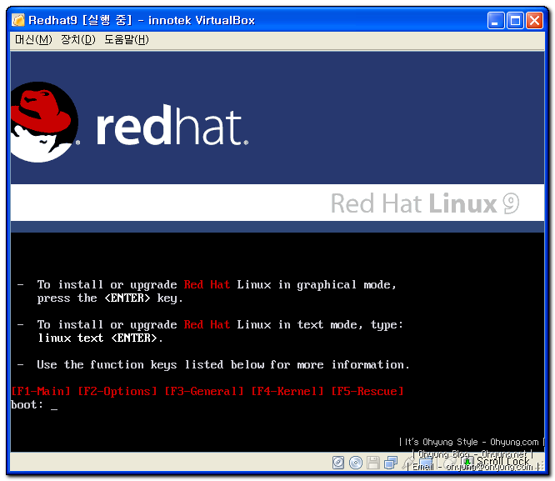This screenshot has height=481, width=555.
Task: Click the network adapter status icon
Action: click(391, 463)
